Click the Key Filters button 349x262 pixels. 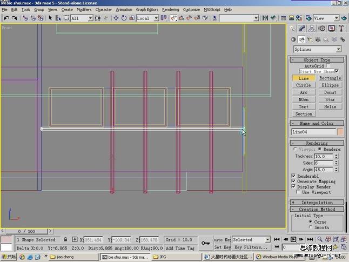click(251, 247)
